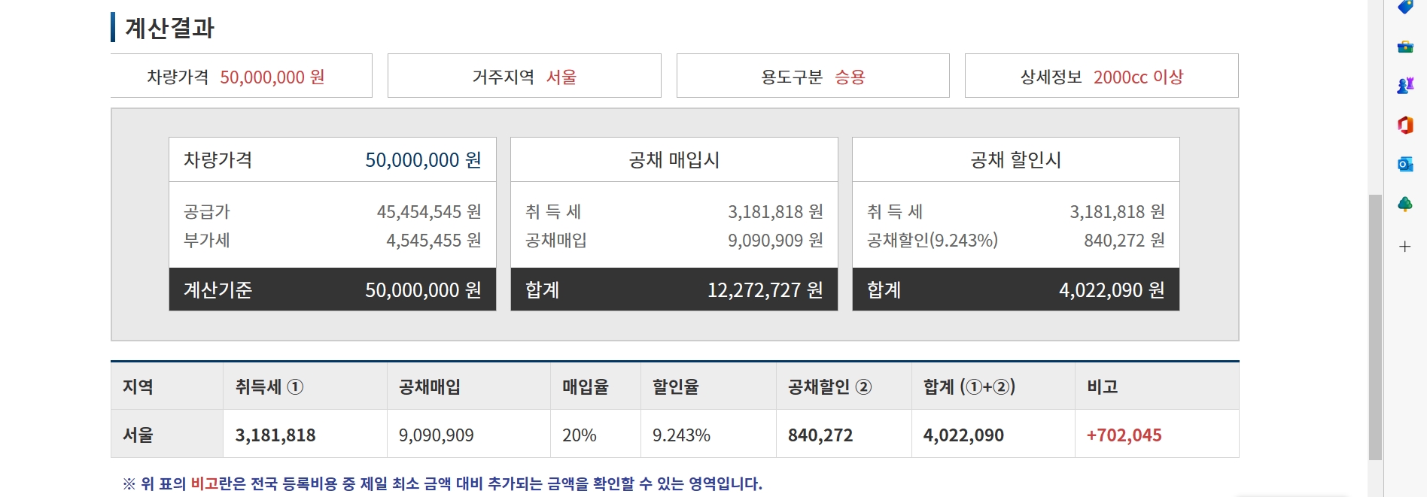
Task: Open the Tools briefcase sidebar icon
Action: point(1404,47)
